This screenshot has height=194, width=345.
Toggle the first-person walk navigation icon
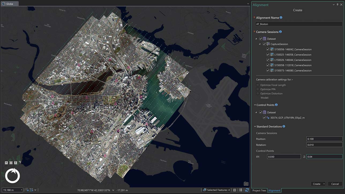16,163
